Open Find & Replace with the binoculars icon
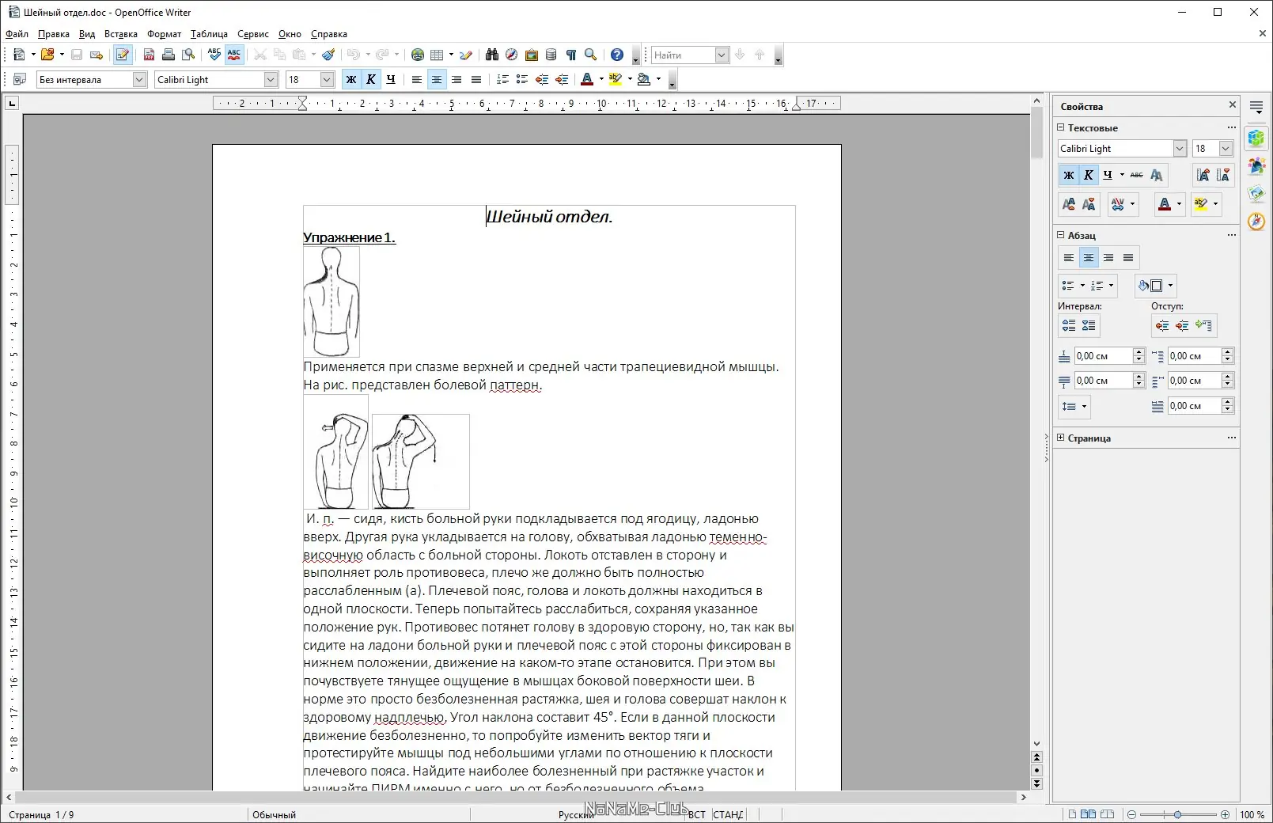Viewport: 1273px width, 823px height. point(492,55)
